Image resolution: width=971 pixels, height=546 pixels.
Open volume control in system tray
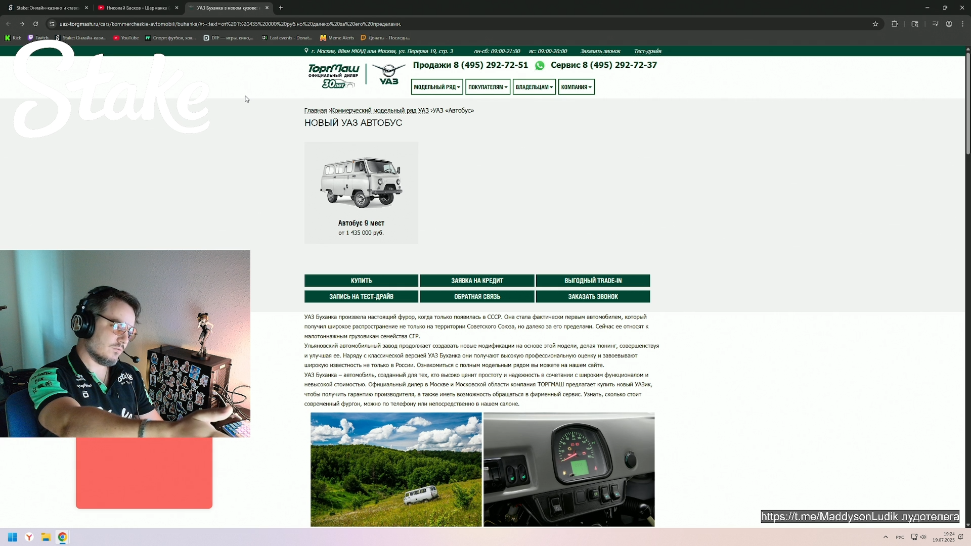(923, 537)
